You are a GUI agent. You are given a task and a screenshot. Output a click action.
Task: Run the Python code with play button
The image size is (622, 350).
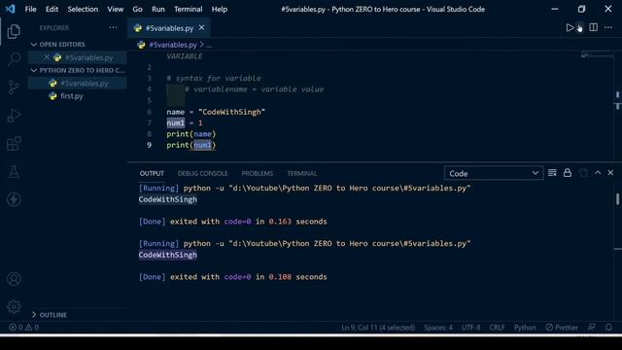coord(570,27)
